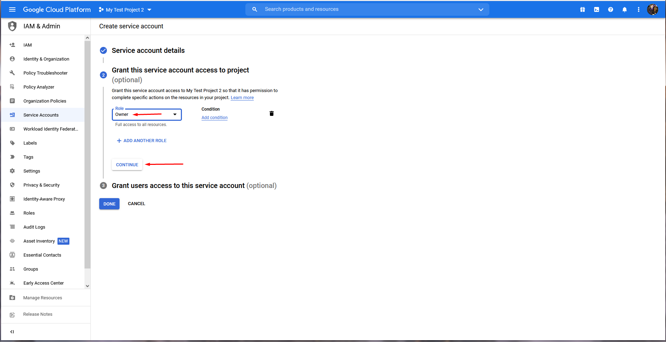Viewport: 666px width, 342px height.
Task: Delete the role using trash icon
Action: point(271,113)
